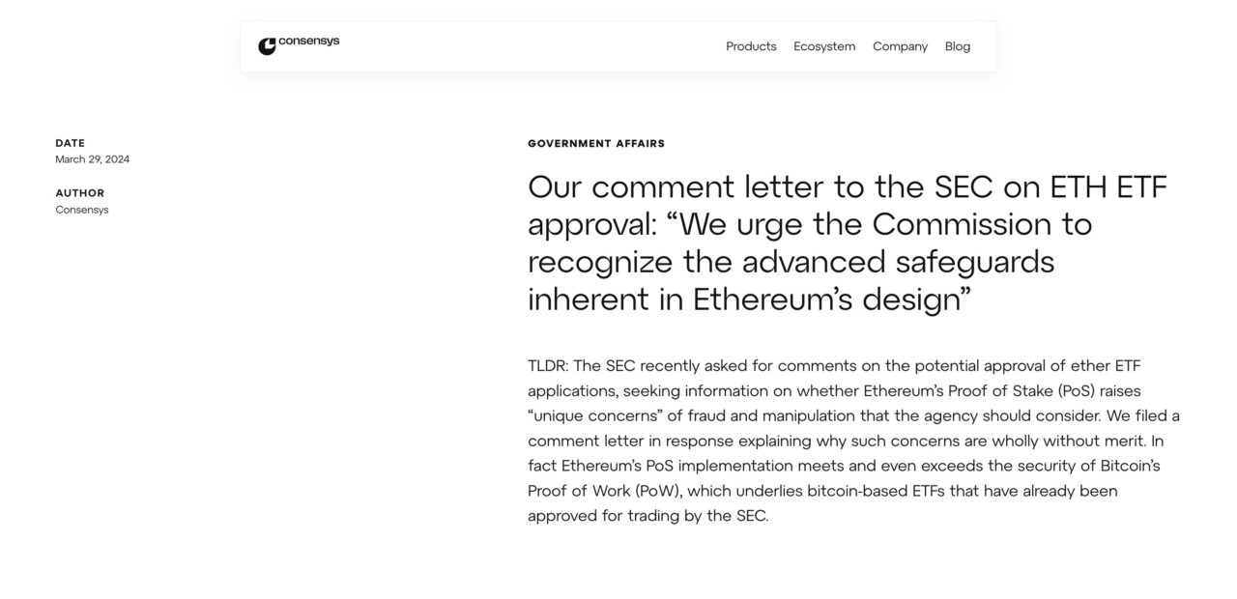Open the Products navigation item

[751, 46]
